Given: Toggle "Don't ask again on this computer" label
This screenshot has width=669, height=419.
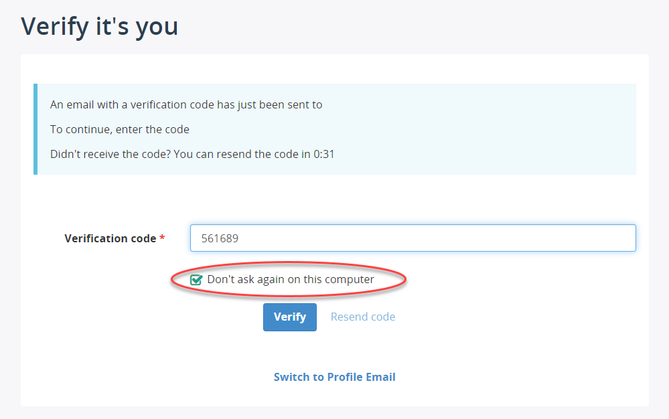Looking at the screenshot, I should [291, 280].
